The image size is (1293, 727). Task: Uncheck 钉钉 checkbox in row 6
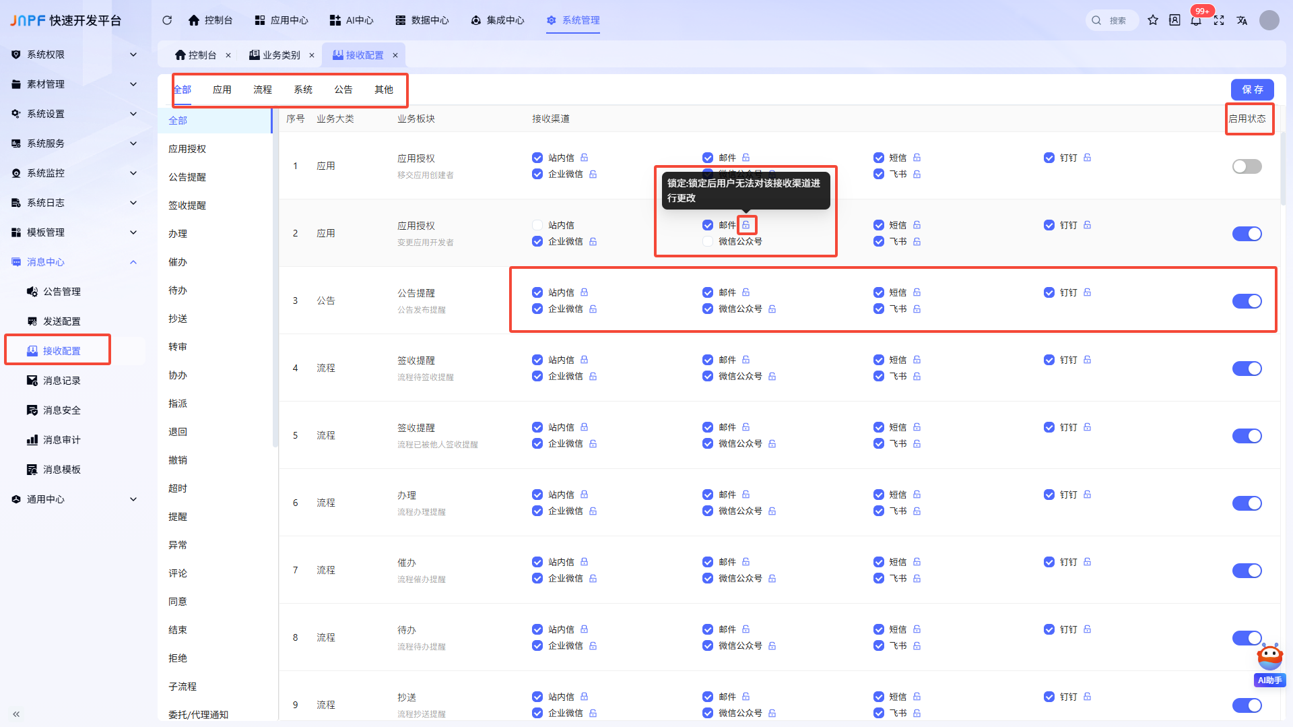pos(1049,495)
